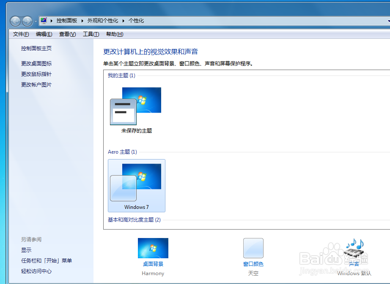Go forward with the Forward arrow button
The width and height of the screenshot is (390, 284).
click(x=27, y=21)
